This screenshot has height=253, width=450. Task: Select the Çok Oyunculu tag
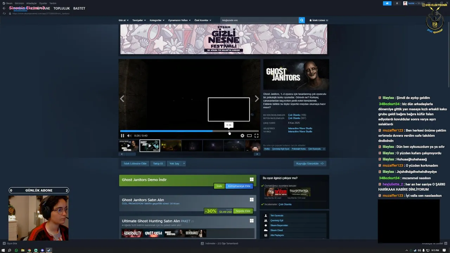click(314, 149)
